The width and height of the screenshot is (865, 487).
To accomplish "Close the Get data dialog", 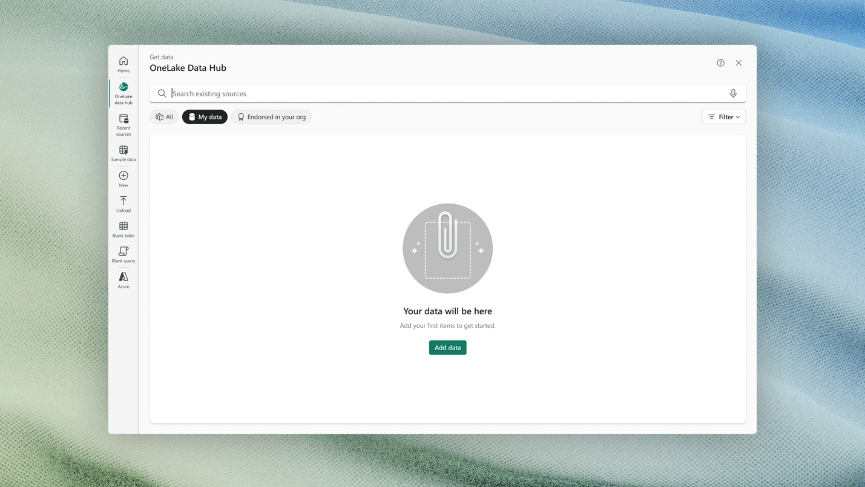I will pos(738,63).
